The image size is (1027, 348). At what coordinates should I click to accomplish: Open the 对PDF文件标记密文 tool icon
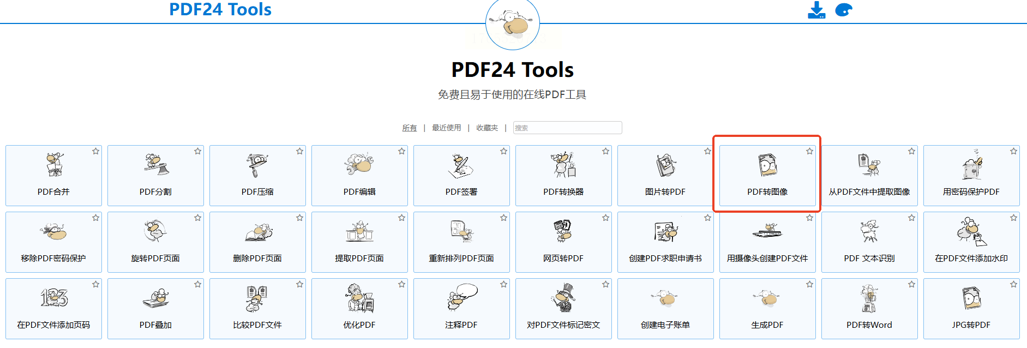pos(563,298)
